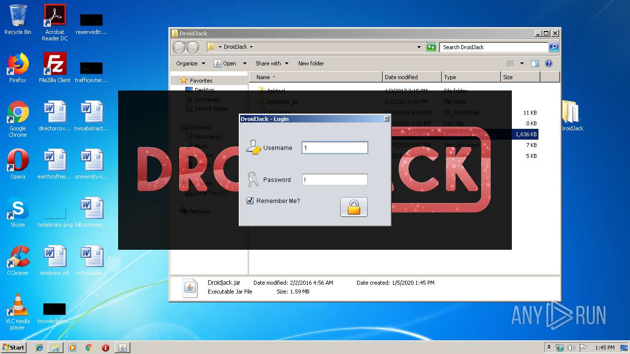Image resolution: width=630 pixels, height=354 pixels.
Task: Open the Windows Start menu
Action: [14, 347]
